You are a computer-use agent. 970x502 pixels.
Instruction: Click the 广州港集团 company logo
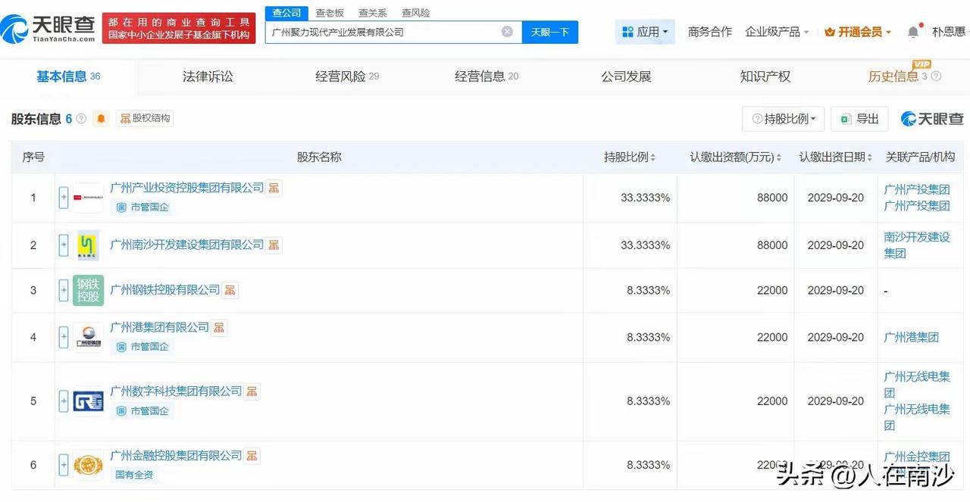click(88, 337)
